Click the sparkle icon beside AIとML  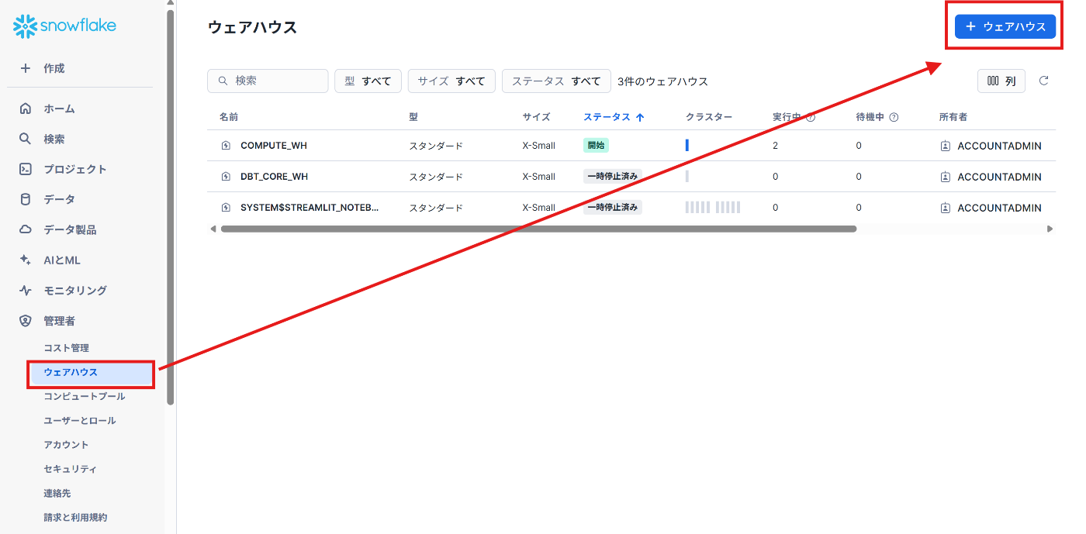click(x=26, y=260)
